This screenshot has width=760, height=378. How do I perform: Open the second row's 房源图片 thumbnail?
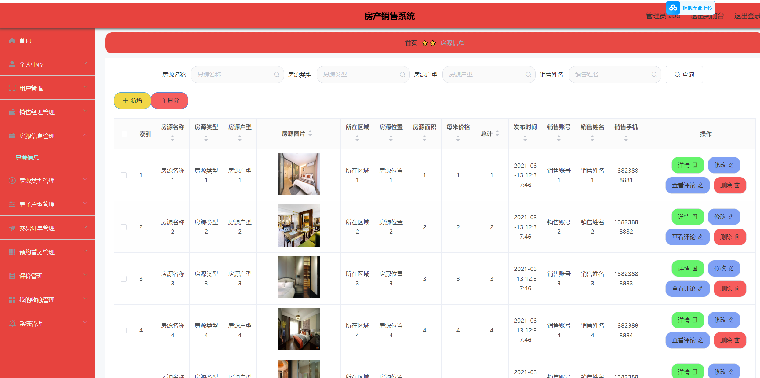click(x=298, y=225)
